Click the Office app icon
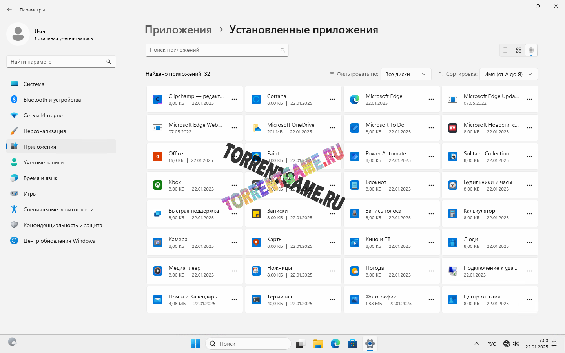 [x=158, y=156]
